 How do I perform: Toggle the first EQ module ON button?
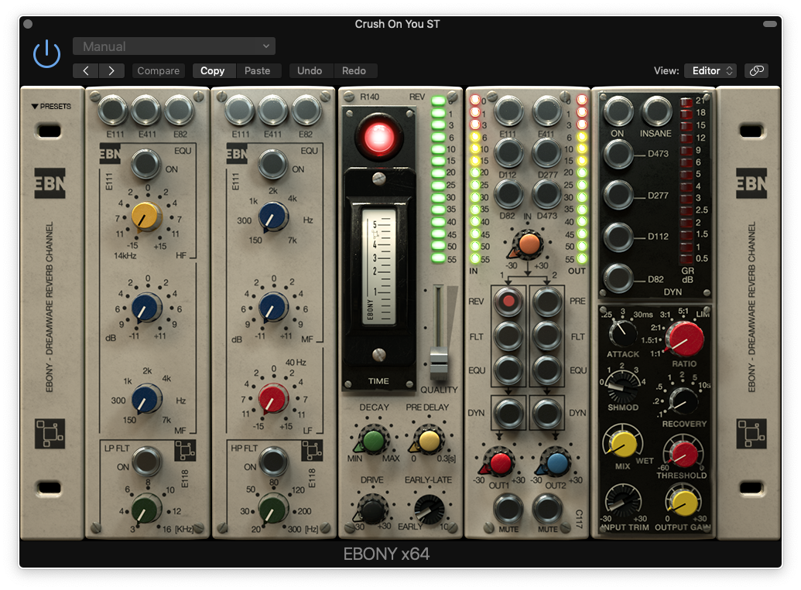coord(146,164)
